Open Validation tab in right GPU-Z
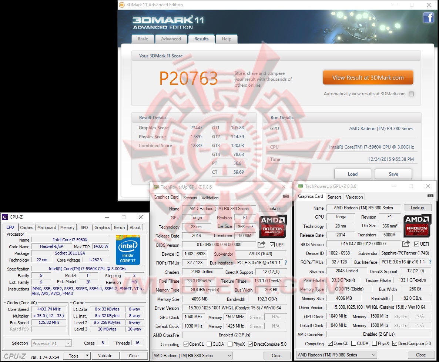The width and height of the screenshot is (439, 362). click(355, 197)
